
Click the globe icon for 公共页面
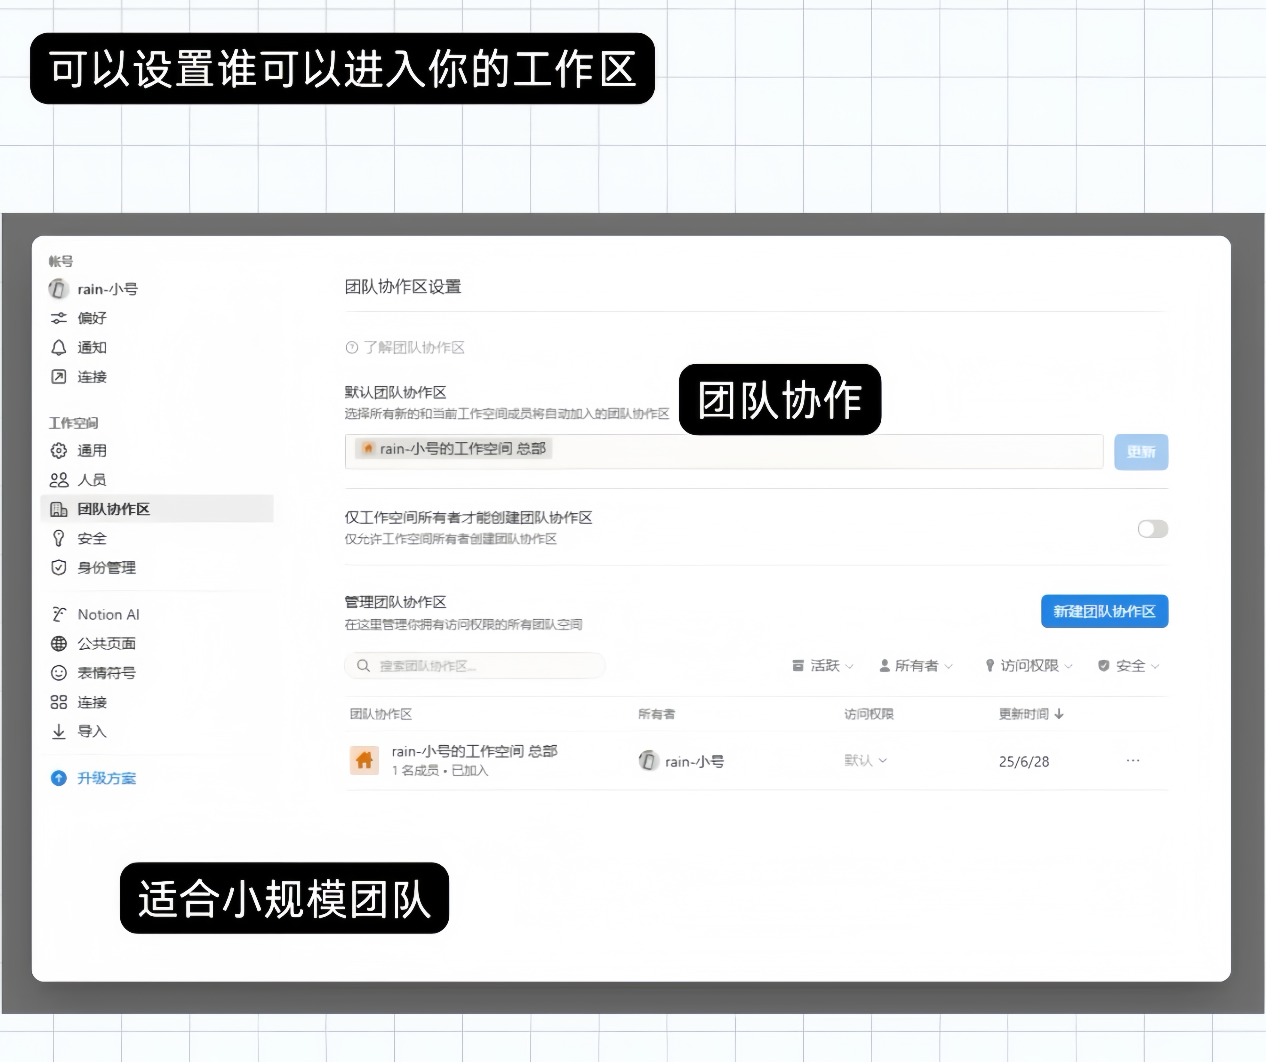click(59, 643)
